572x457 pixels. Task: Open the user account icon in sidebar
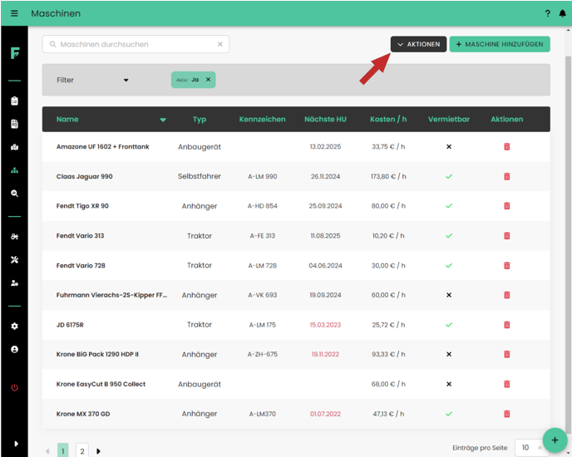[15, 350]
